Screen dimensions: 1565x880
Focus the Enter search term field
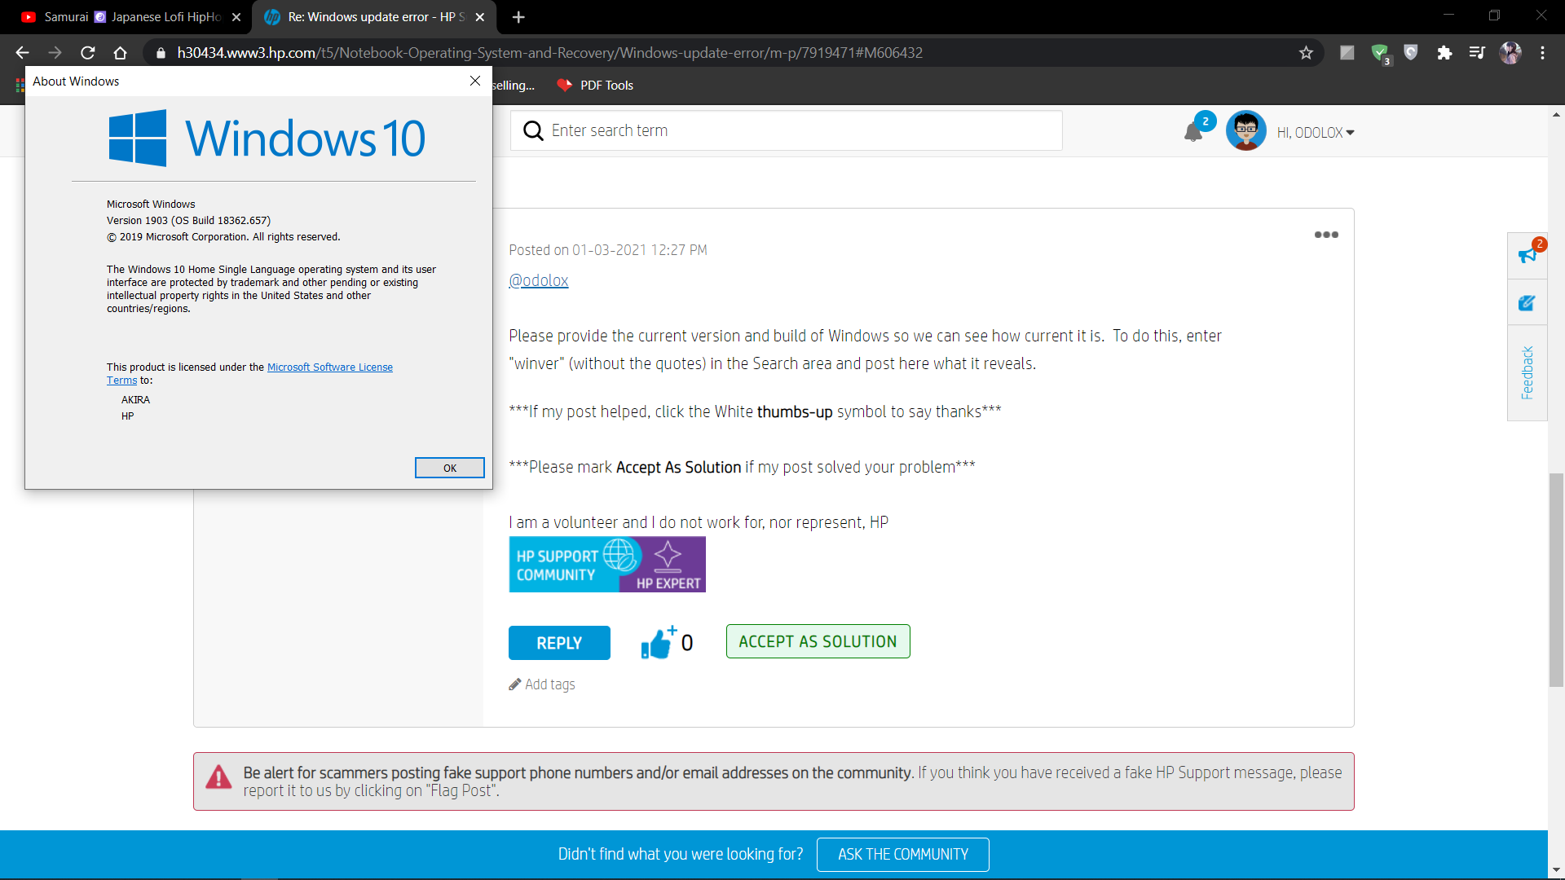point(787,130)
